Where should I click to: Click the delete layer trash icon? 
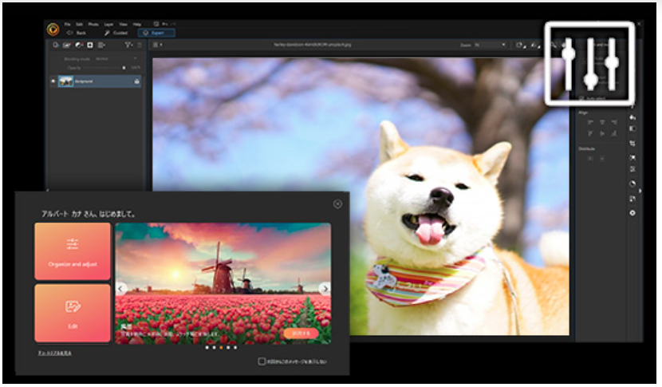138,45
